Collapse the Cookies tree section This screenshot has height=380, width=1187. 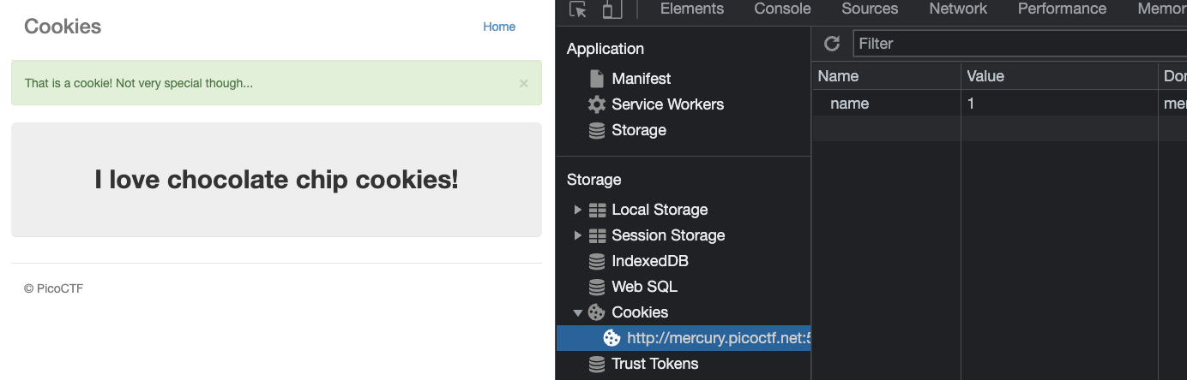[x=578, y=312]
